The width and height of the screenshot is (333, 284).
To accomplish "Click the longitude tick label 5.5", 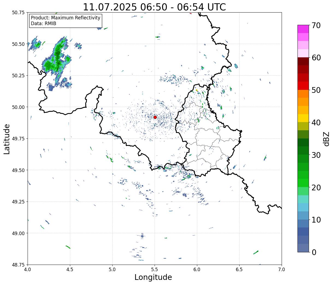I will (155, 270).
